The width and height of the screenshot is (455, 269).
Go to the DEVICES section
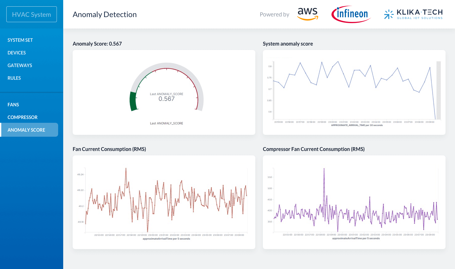[x=17, y=53]
